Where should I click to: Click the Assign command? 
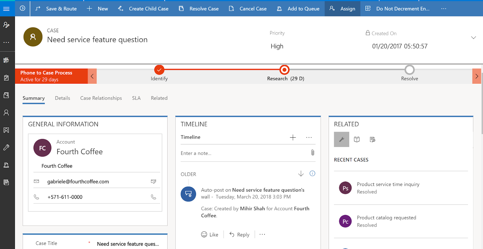(x=342, y=9)
